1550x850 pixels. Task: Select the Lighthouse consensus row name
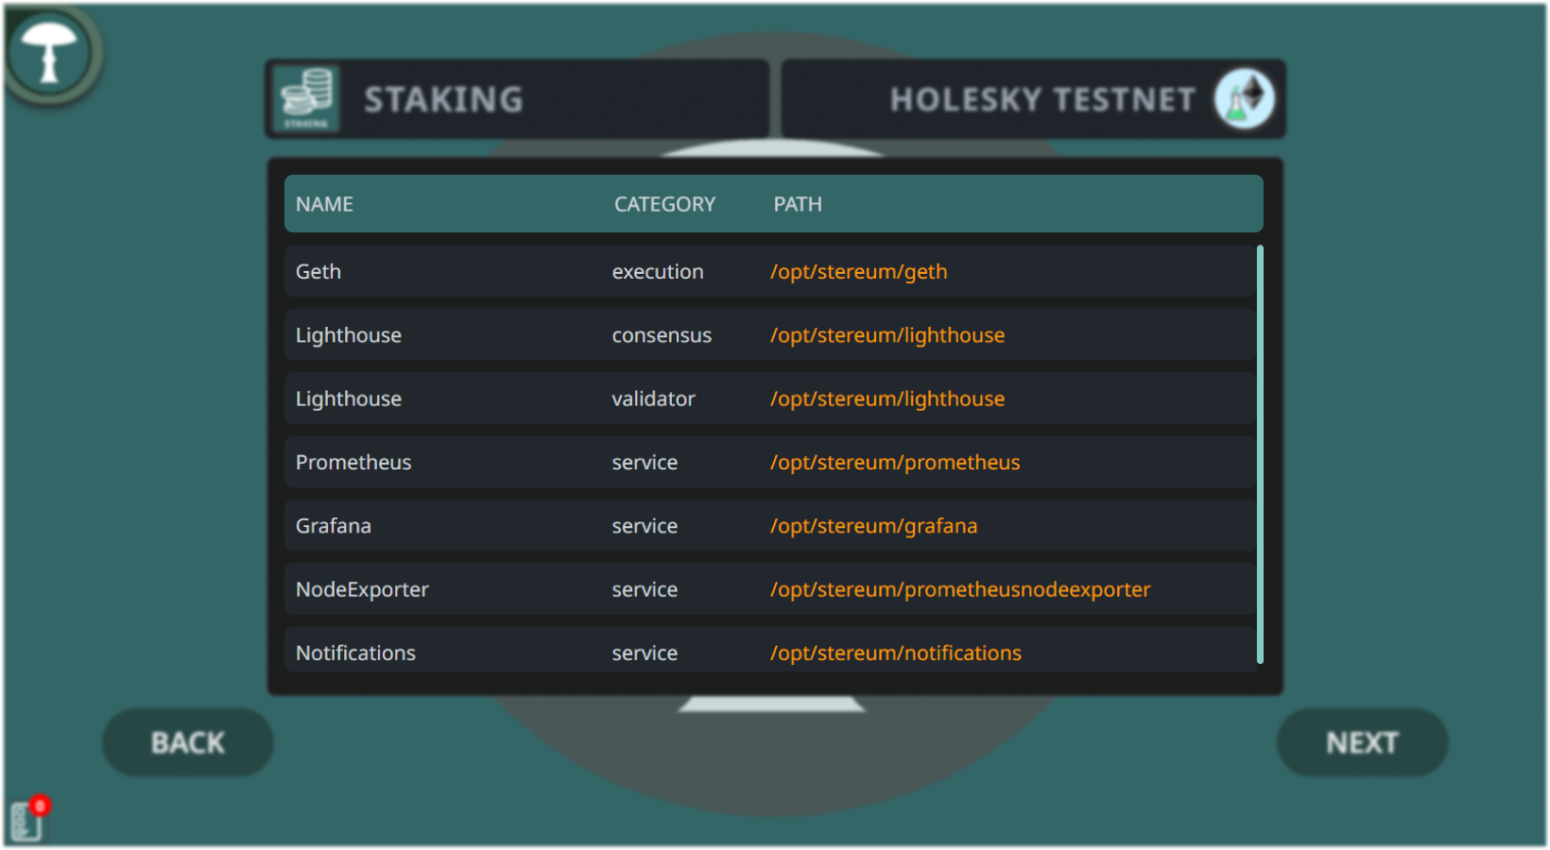pyautogui.click(x=349, y=335)
